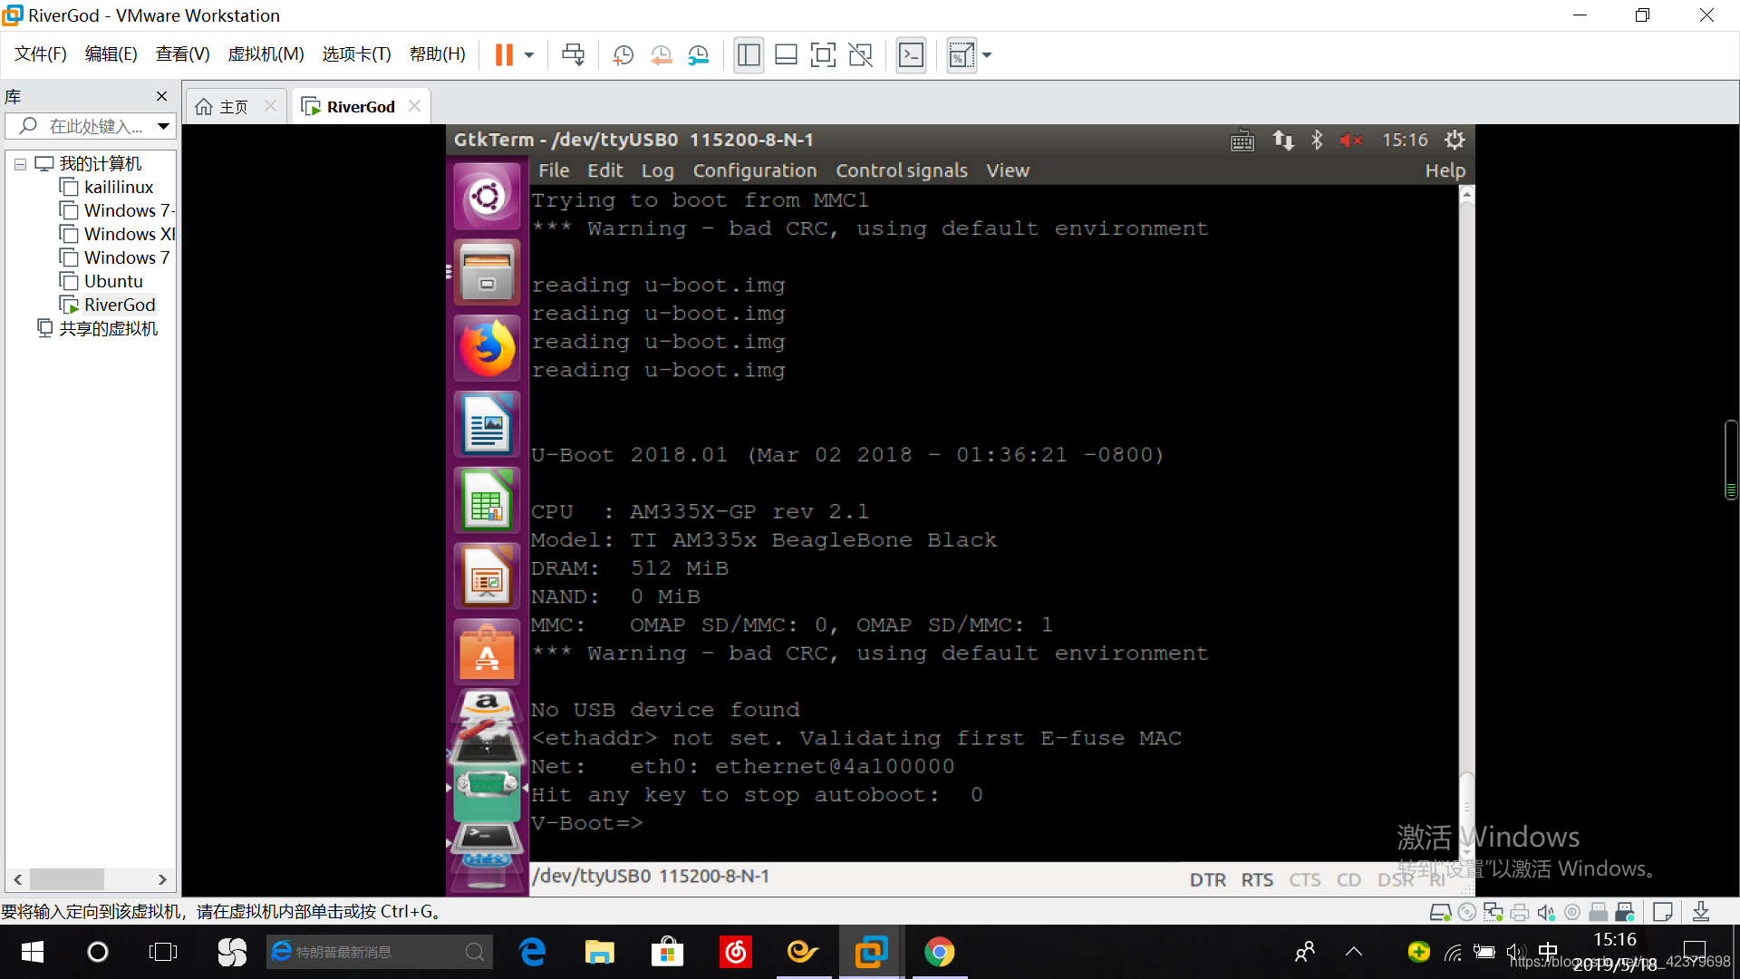Toggle Unity mode
Screen dimensions: 1740x979
(860, 55)
